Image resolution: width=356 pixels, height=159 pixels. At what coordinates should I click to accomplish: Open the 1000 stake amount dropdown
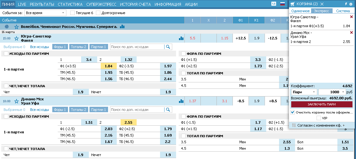coord(332,92)
